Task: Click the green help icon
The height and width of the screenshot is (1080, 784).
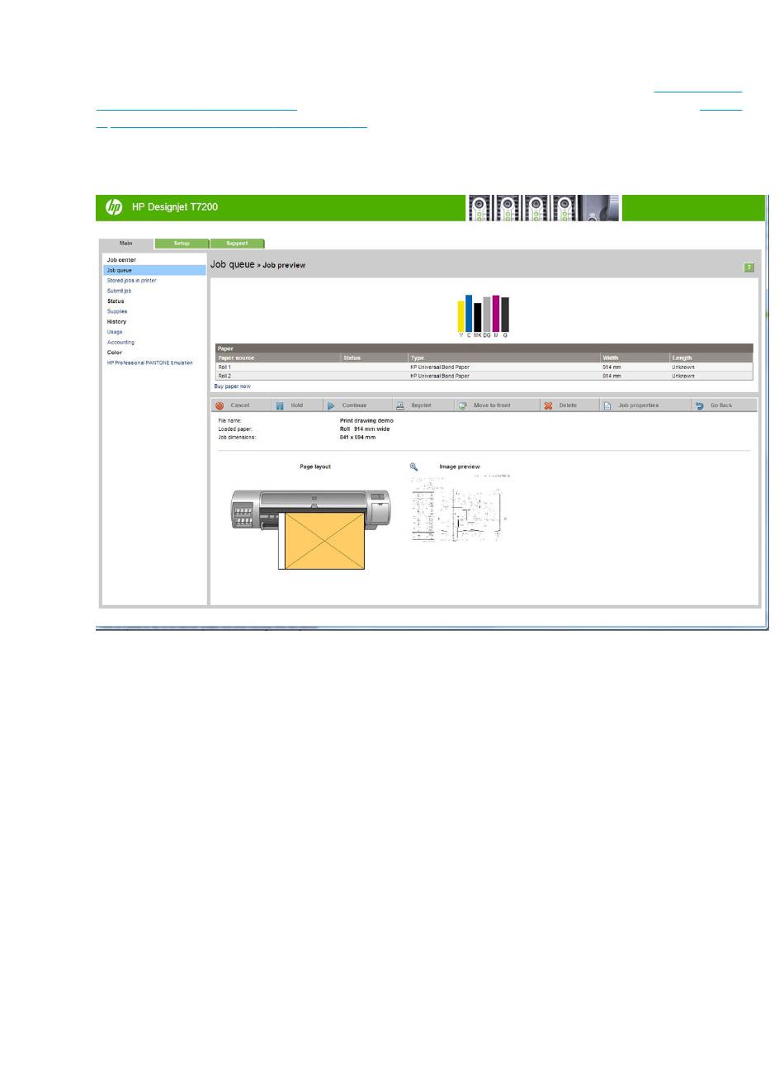Action: [x=749, y=268]
